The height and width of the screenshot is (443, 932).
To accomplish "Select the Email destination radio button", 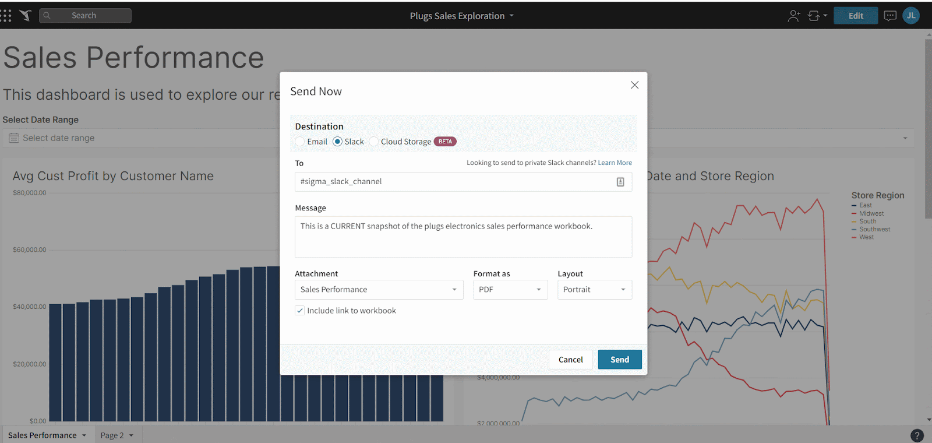I will [x=300, y=142].
